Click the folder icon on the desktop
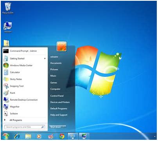This screenshot has width=158, height=141. 6,43
